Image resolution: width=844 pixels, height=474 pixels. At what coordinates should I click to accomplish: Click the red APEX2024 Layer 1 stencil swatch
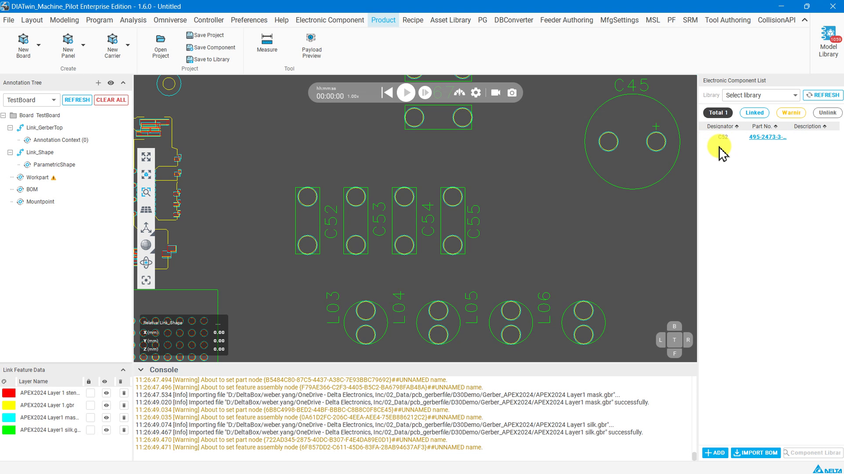pyautogui.click(x=9, y=393)
